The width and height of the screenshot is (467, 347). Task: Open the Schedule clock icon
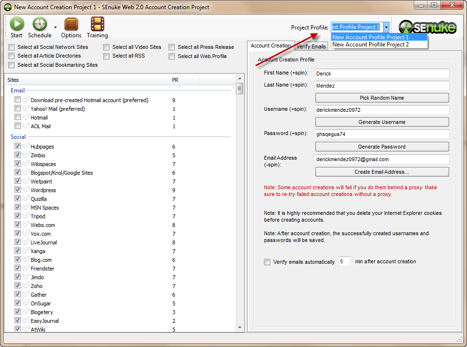40,24
